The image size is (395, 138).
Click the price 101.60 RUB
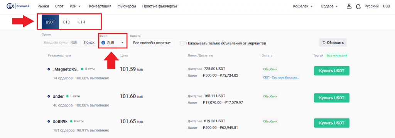[x=131, y=96]
